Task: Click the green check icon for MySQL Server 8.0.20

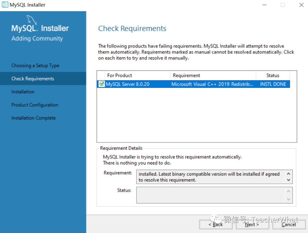Action: (102, 84)
